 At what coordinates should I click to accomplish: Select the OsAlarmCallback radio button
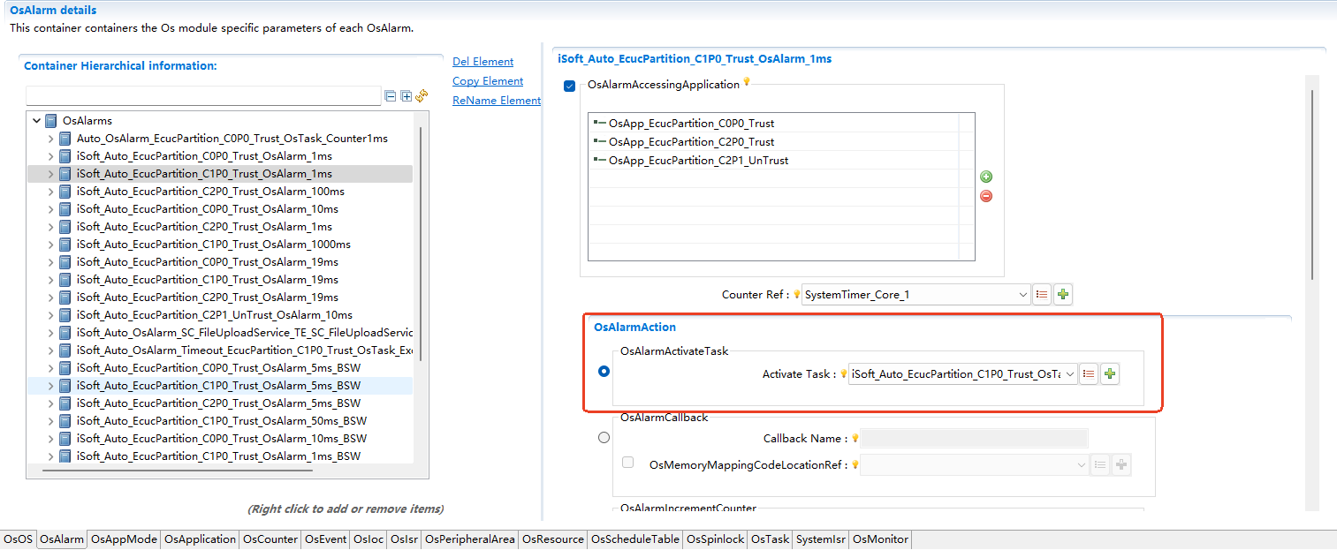[604, 437]
